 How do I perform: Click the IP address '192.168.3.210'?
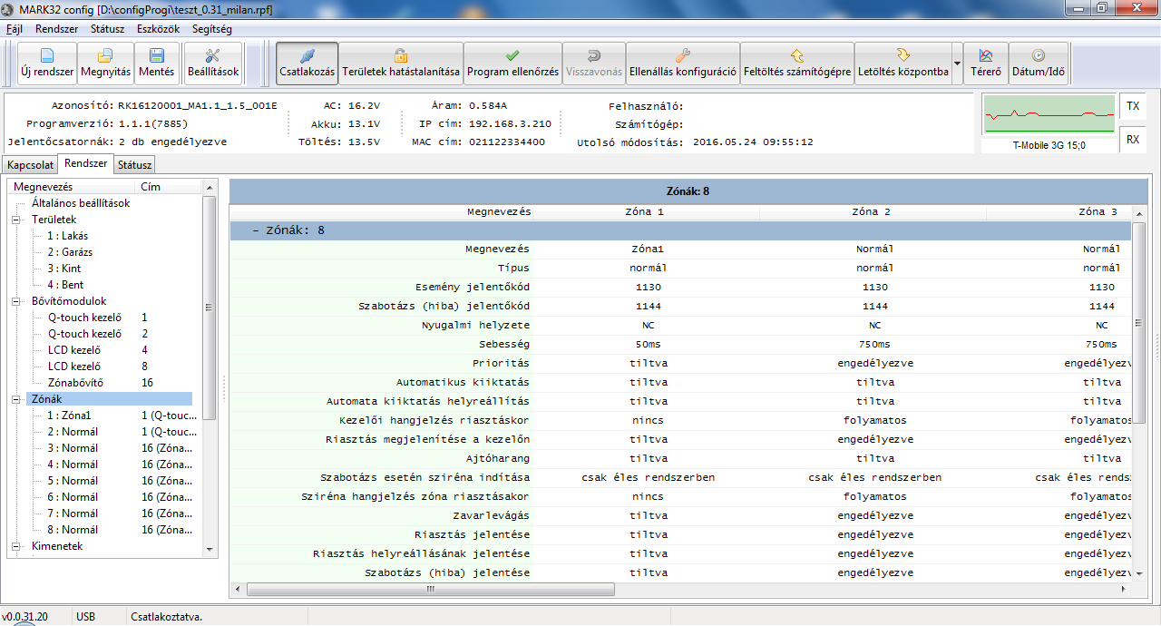509,123
